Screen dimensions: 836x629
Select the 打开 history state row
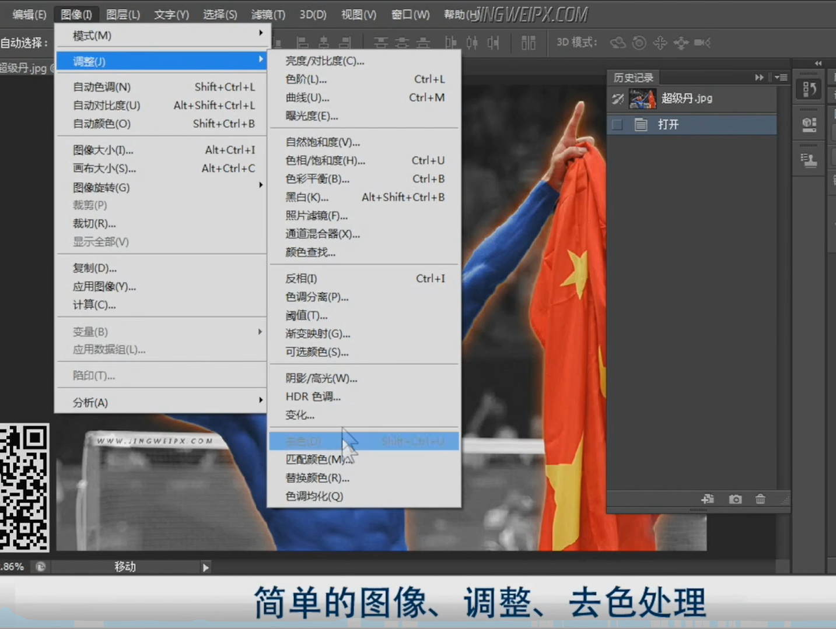[x=692, y=124]
